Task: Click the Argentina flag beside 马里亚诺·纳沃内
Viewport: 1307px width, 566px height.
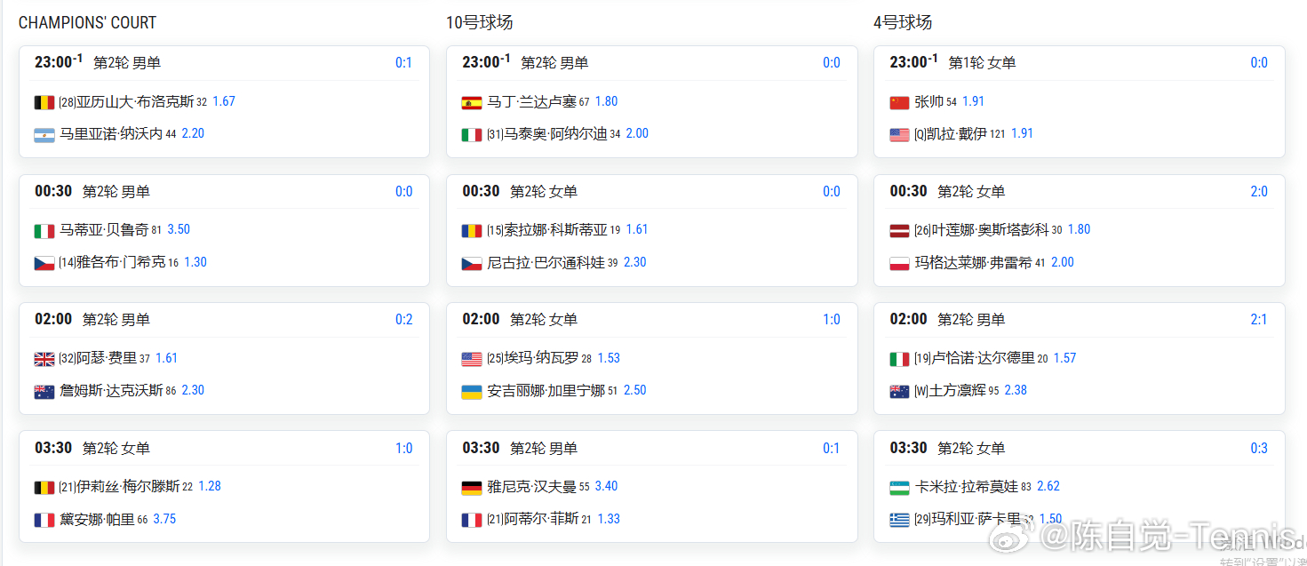Action: click(44, 135)
